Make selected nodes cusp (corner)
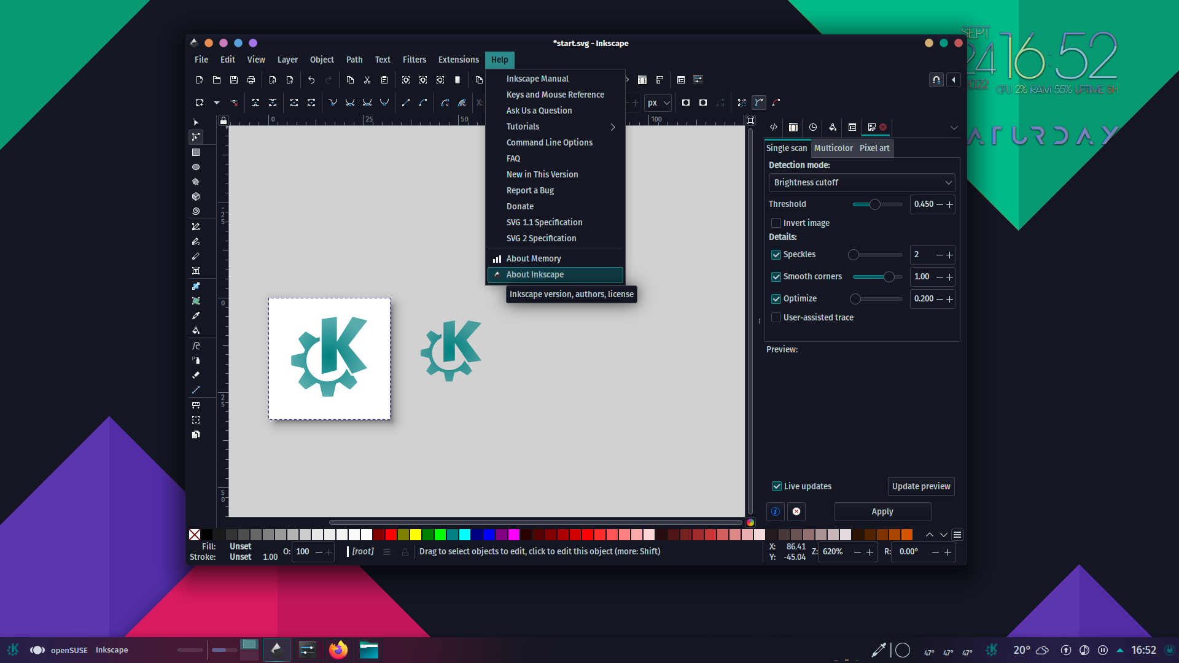Screen dimensions: 1179x663 333,103
